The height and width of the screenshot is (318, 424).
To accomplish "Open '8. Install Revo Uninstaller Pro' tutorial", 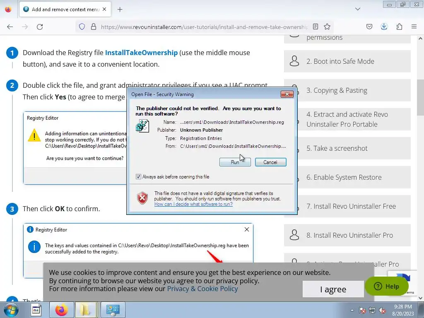I will click(347, 235).
